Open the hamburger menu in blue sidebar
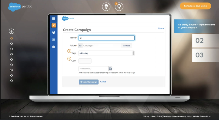 [54, 19]
